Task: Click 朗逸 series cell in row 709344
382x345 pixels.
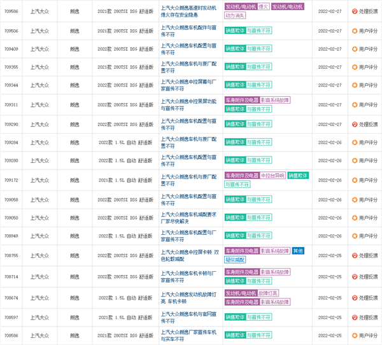Action: coord(74,85)
